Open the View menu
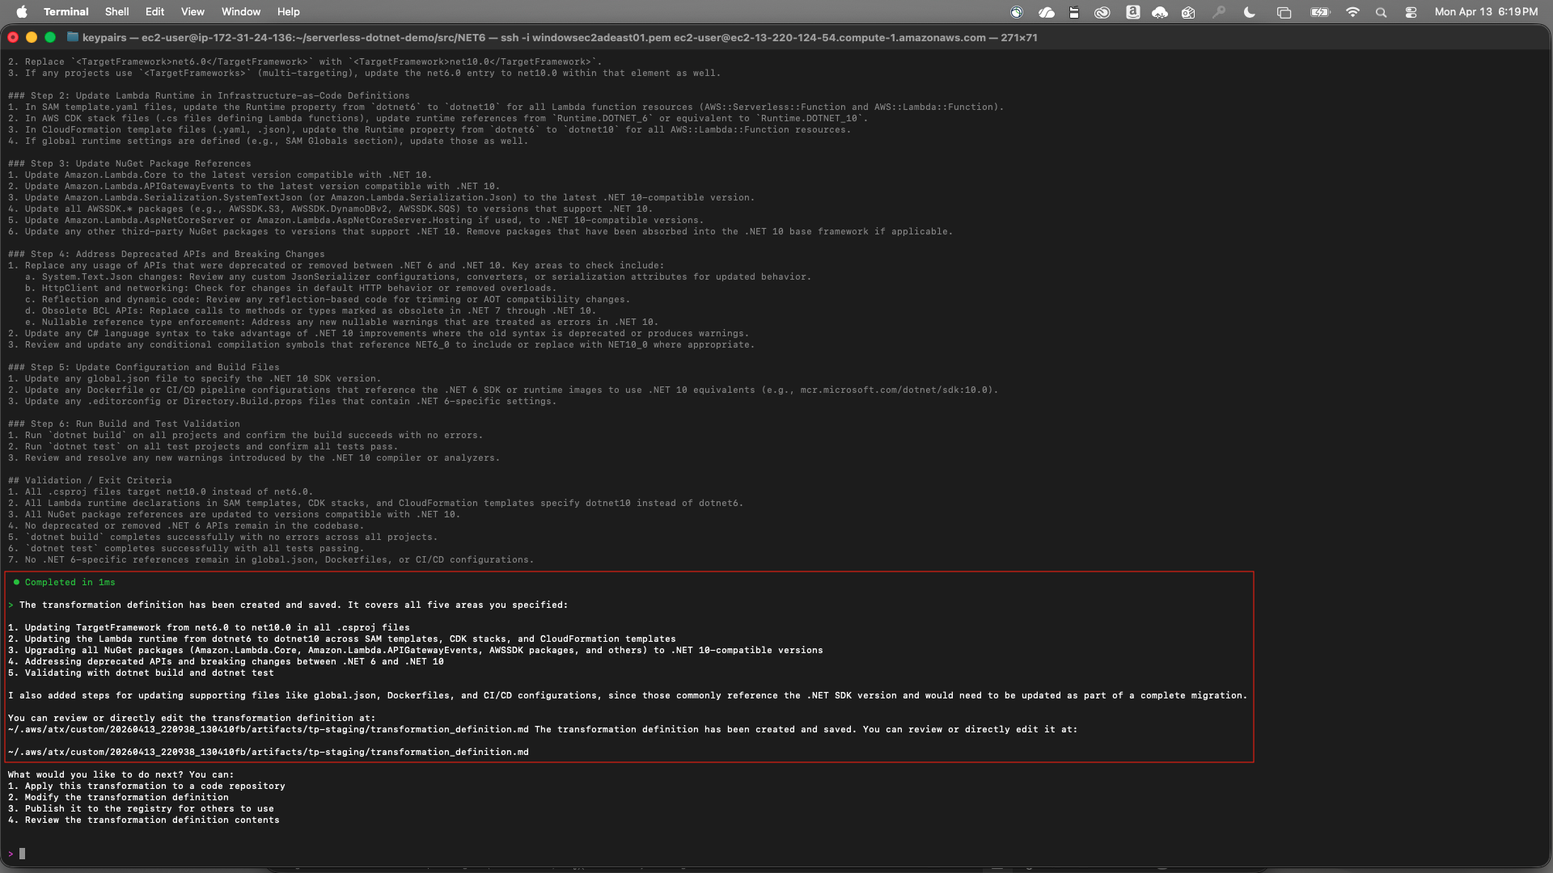Viewport: 1553px width, 873px height. click(193, 11)
